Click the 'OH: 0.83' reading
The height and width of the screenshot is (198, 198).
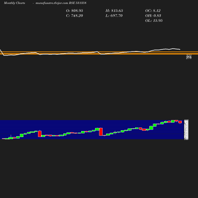coord(153,16)
